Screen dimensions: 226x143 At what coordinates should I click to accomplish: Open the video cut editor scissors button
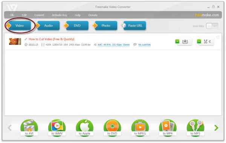pos(206,42)
